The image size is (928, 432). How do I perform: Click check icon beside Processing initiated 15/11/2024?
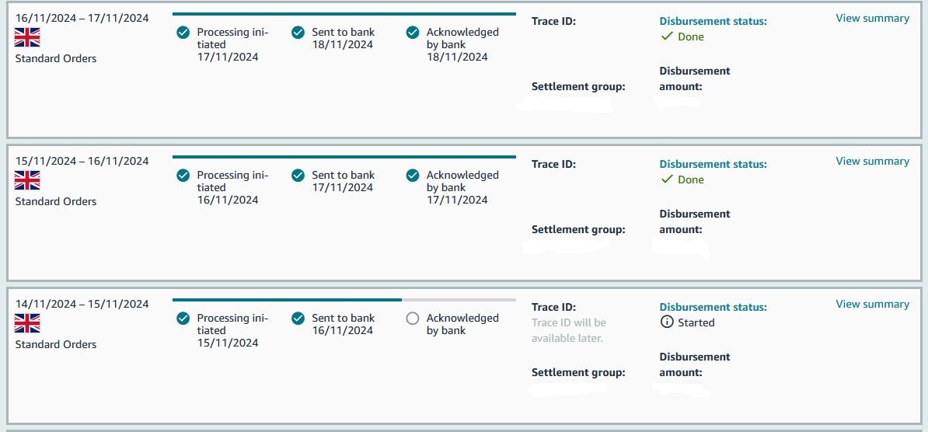pyautogui.click(x=183, y=319)
